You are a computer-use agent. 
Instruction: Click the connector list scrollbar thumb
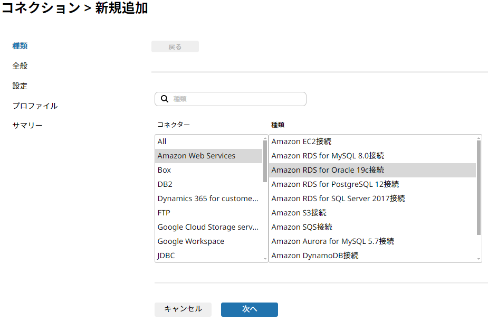tap(265, 161)
